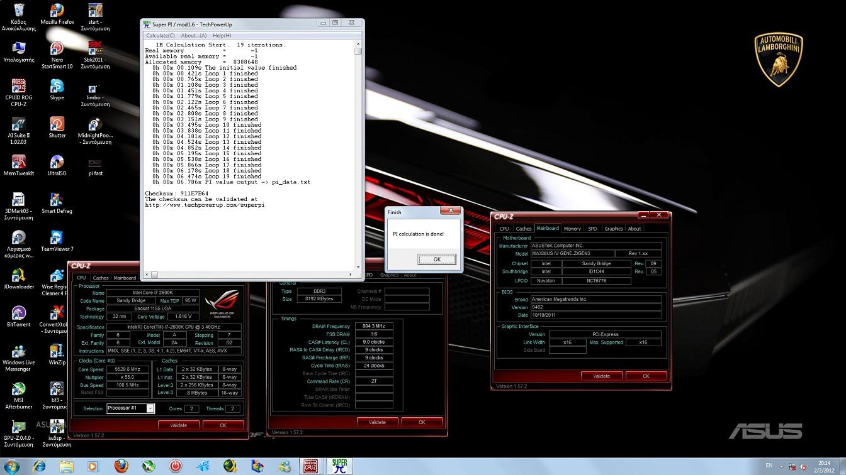Click the DRAM Frequency value 804.3 MHz
Image resolution: width=846 pixels, height=475 pixels.
pos(374,326)
